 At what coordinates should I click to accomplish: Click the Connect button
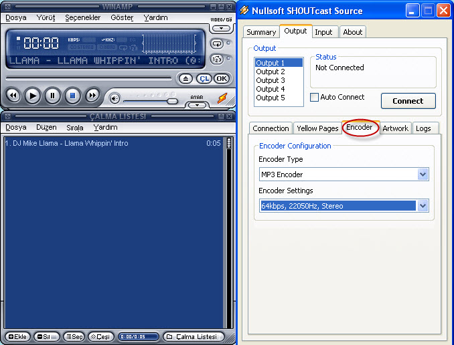coord(408,101)
